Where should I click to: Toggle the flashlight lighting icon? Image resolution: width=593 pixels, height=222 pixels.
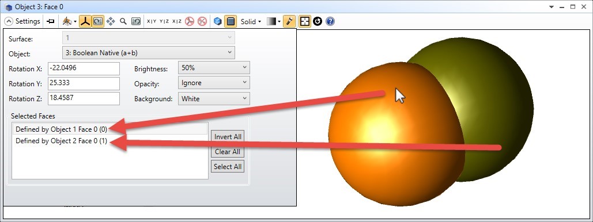(289, 21)
